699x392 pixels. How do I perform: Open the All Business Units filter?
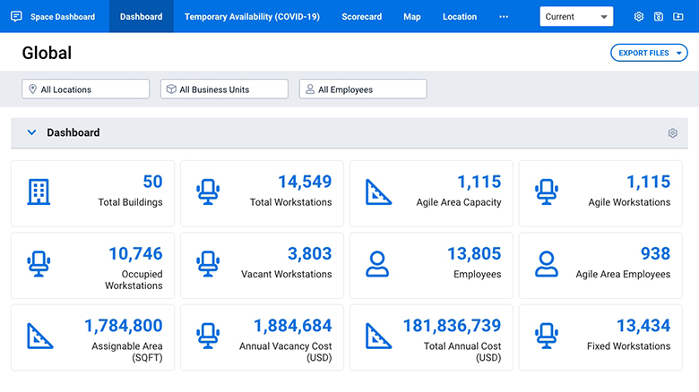224,89
